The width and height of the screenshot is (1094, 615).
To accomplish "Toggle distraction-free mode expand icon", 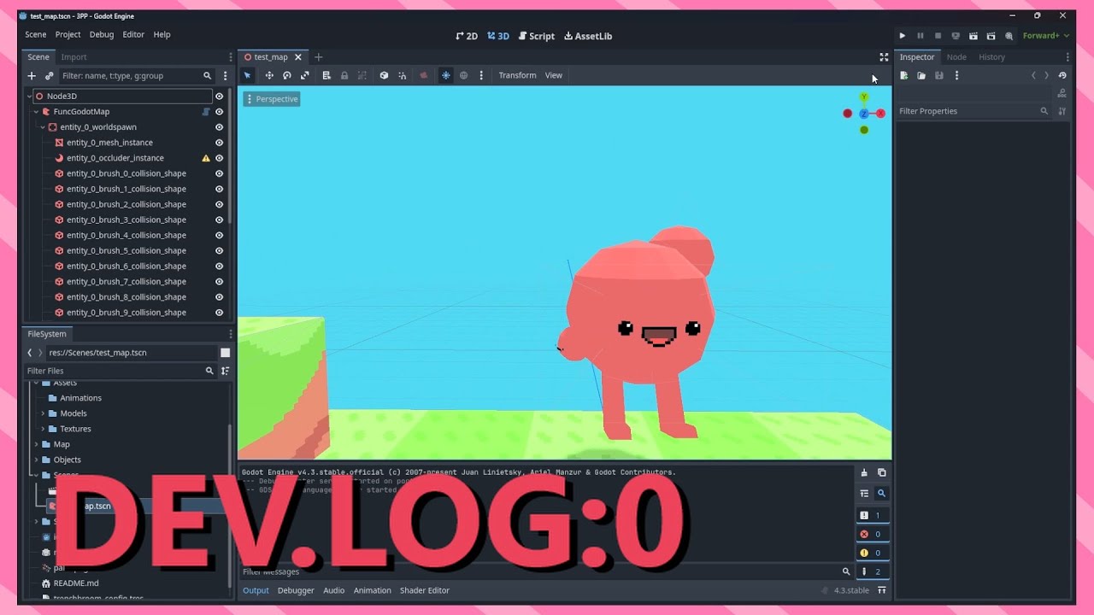I will point(884,57).
